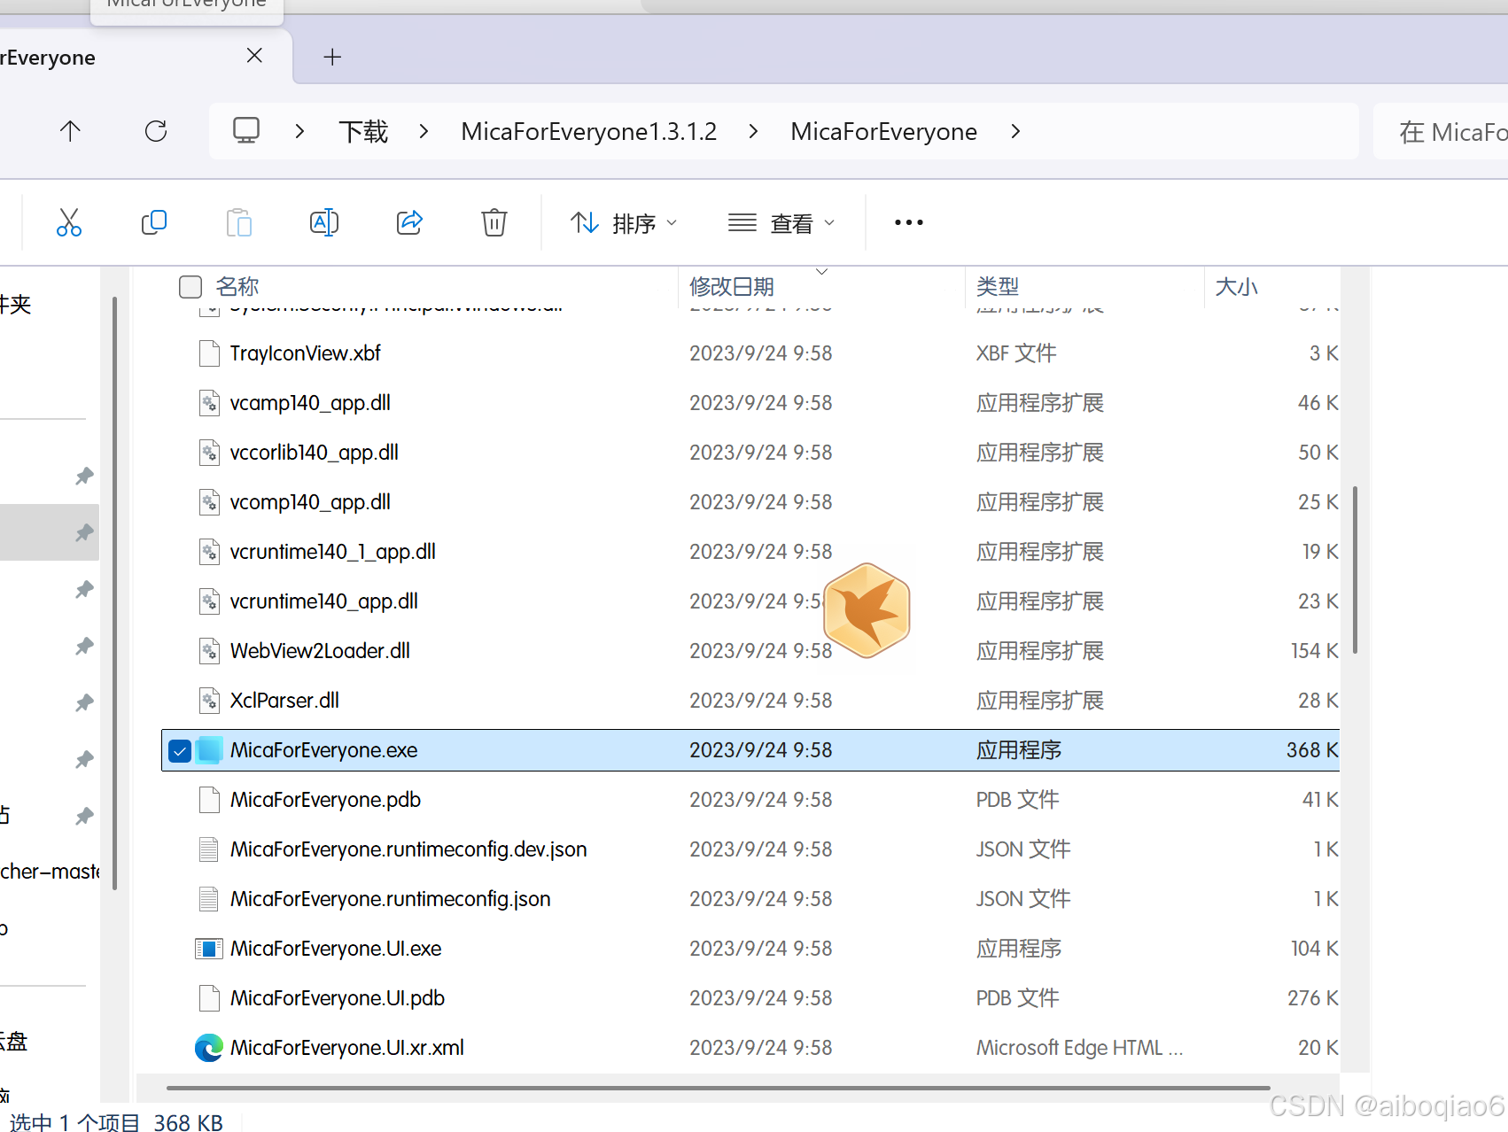Open the three-dot more options menu
The height and width of the screenshot is (1132, 1508).
click(909, 222)
